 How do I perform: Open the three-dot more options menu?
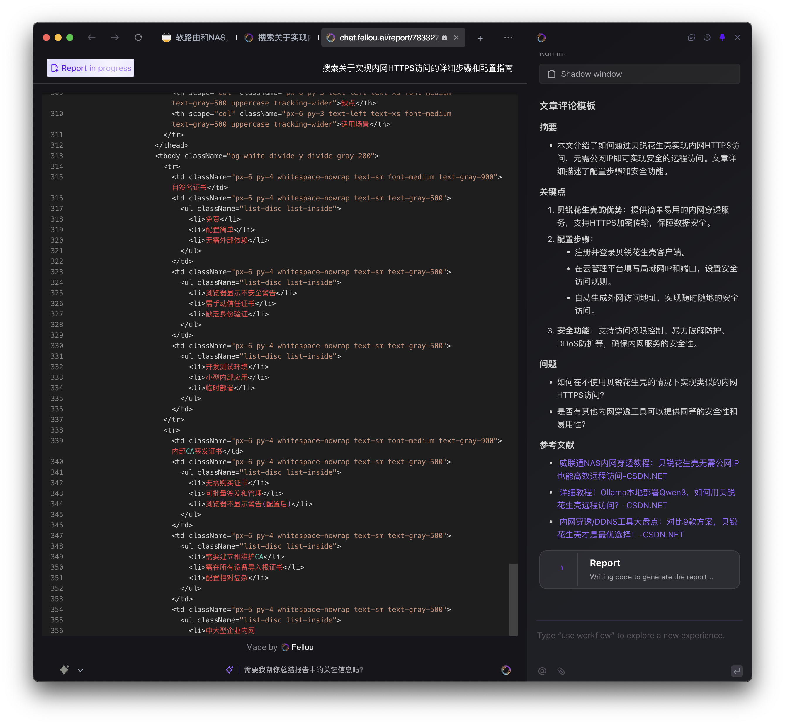click(x=508, y=38)
